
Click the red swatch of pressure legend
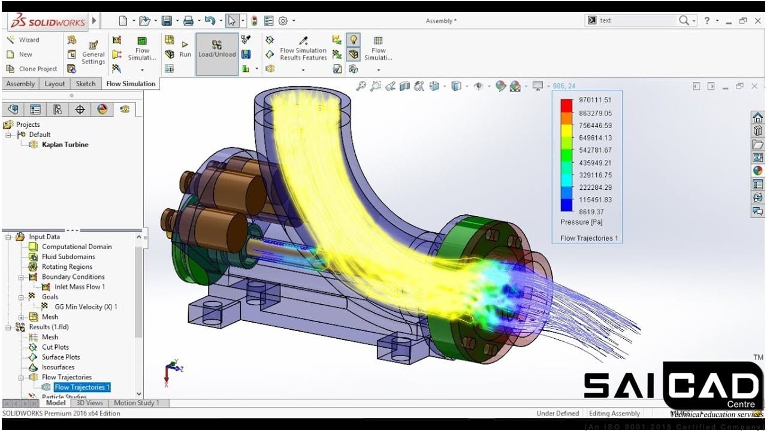[566, 105]
